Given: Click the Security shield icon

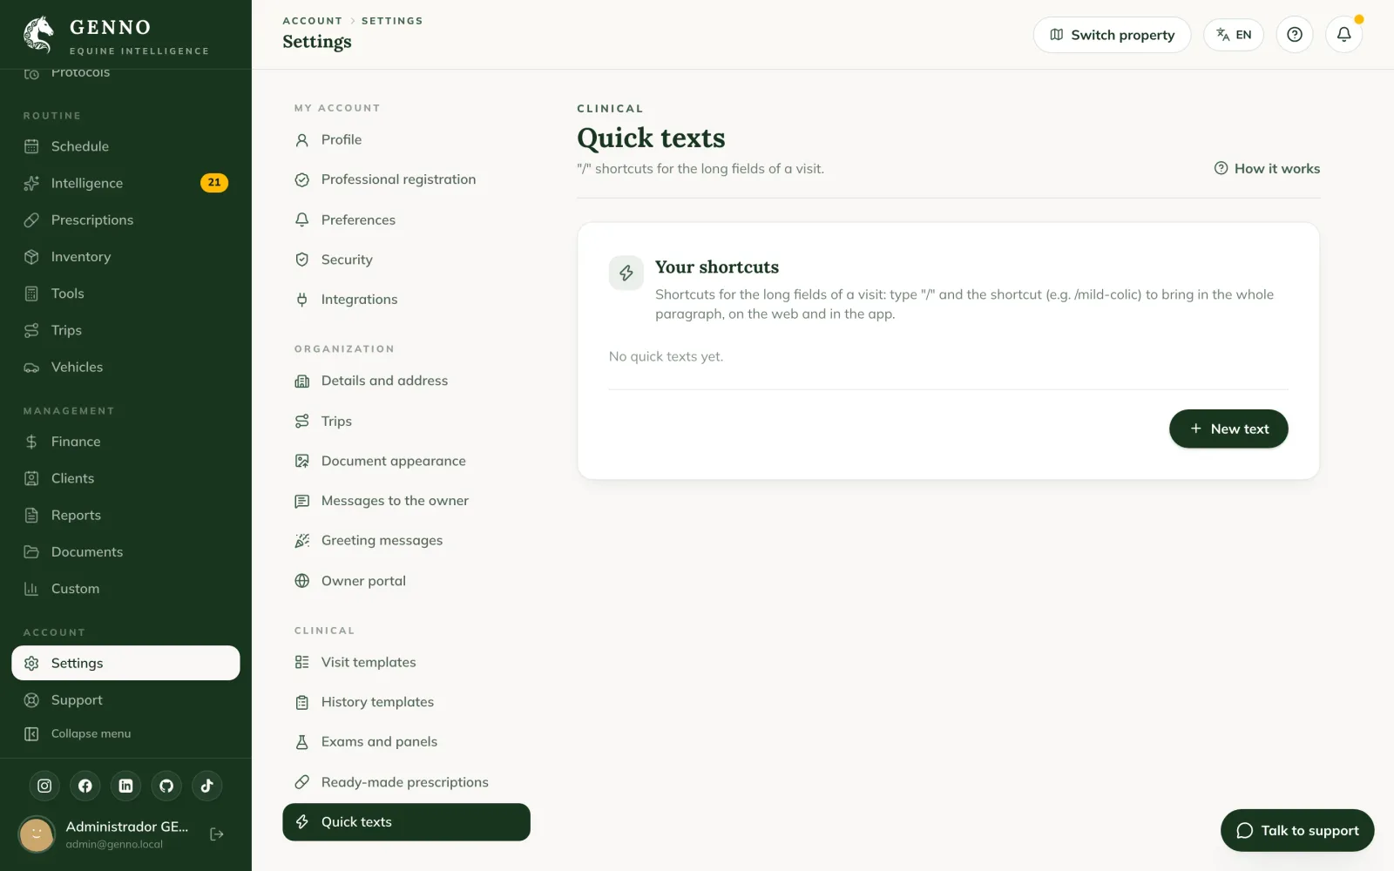Looking at the screenshot, I should click(302, 260).
